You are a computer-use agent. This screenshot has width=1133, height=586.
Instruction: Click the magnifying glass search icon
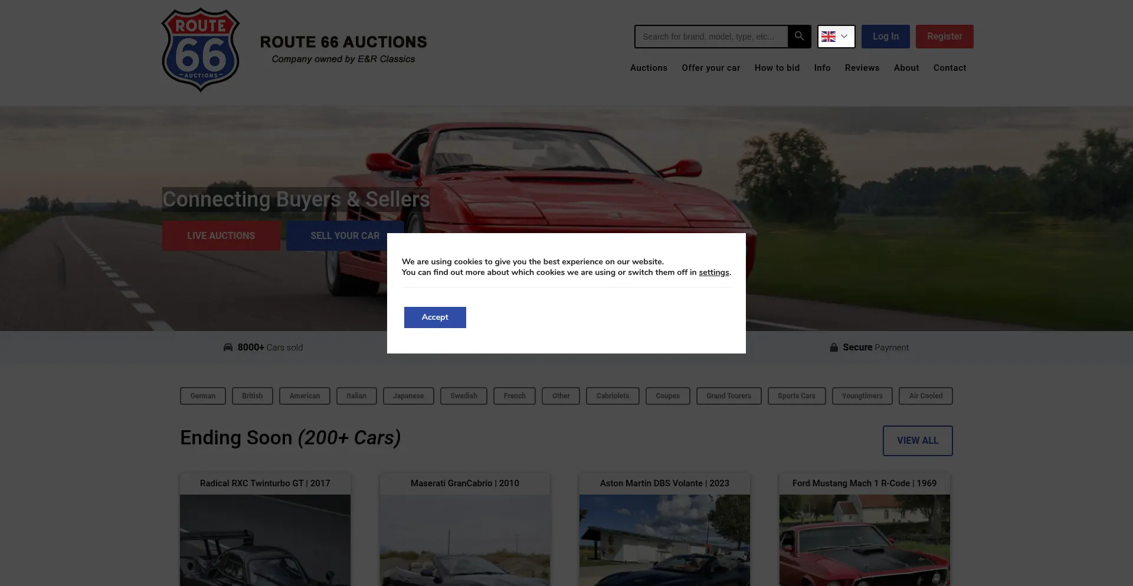tap(799, 36)
